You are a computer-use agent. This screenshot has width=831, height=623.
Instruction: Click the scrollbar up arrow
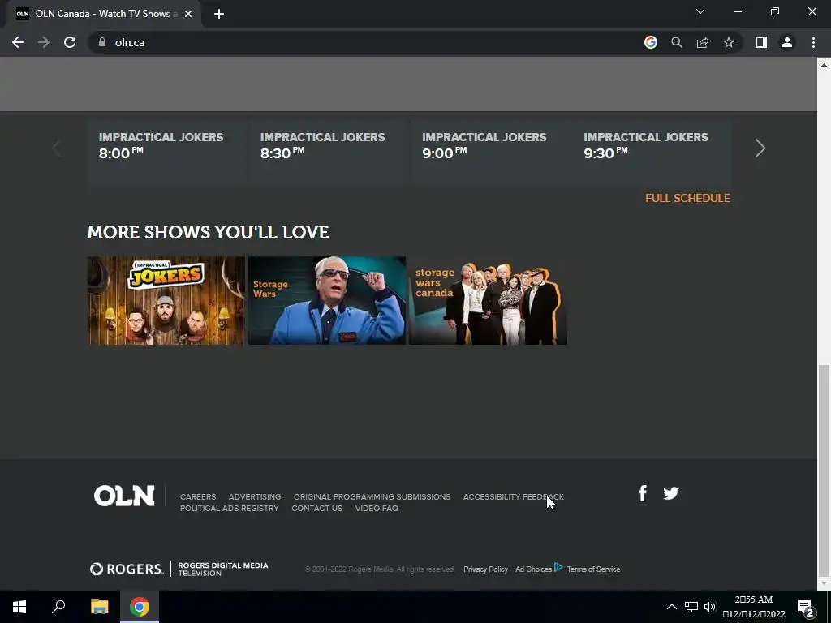(x=824, y=65)
